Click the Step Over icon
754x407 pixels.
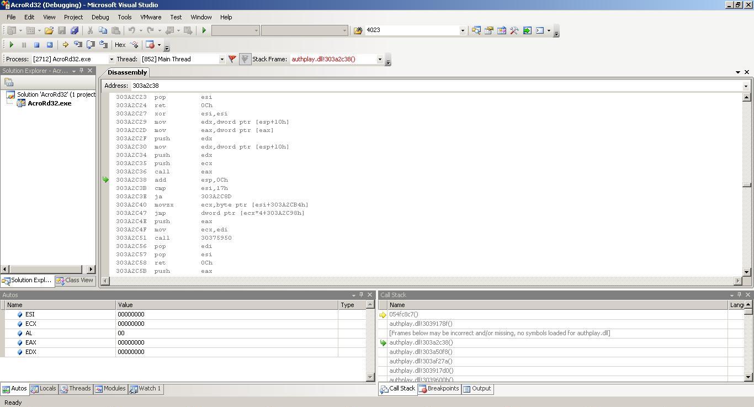[x=91, y=45]
